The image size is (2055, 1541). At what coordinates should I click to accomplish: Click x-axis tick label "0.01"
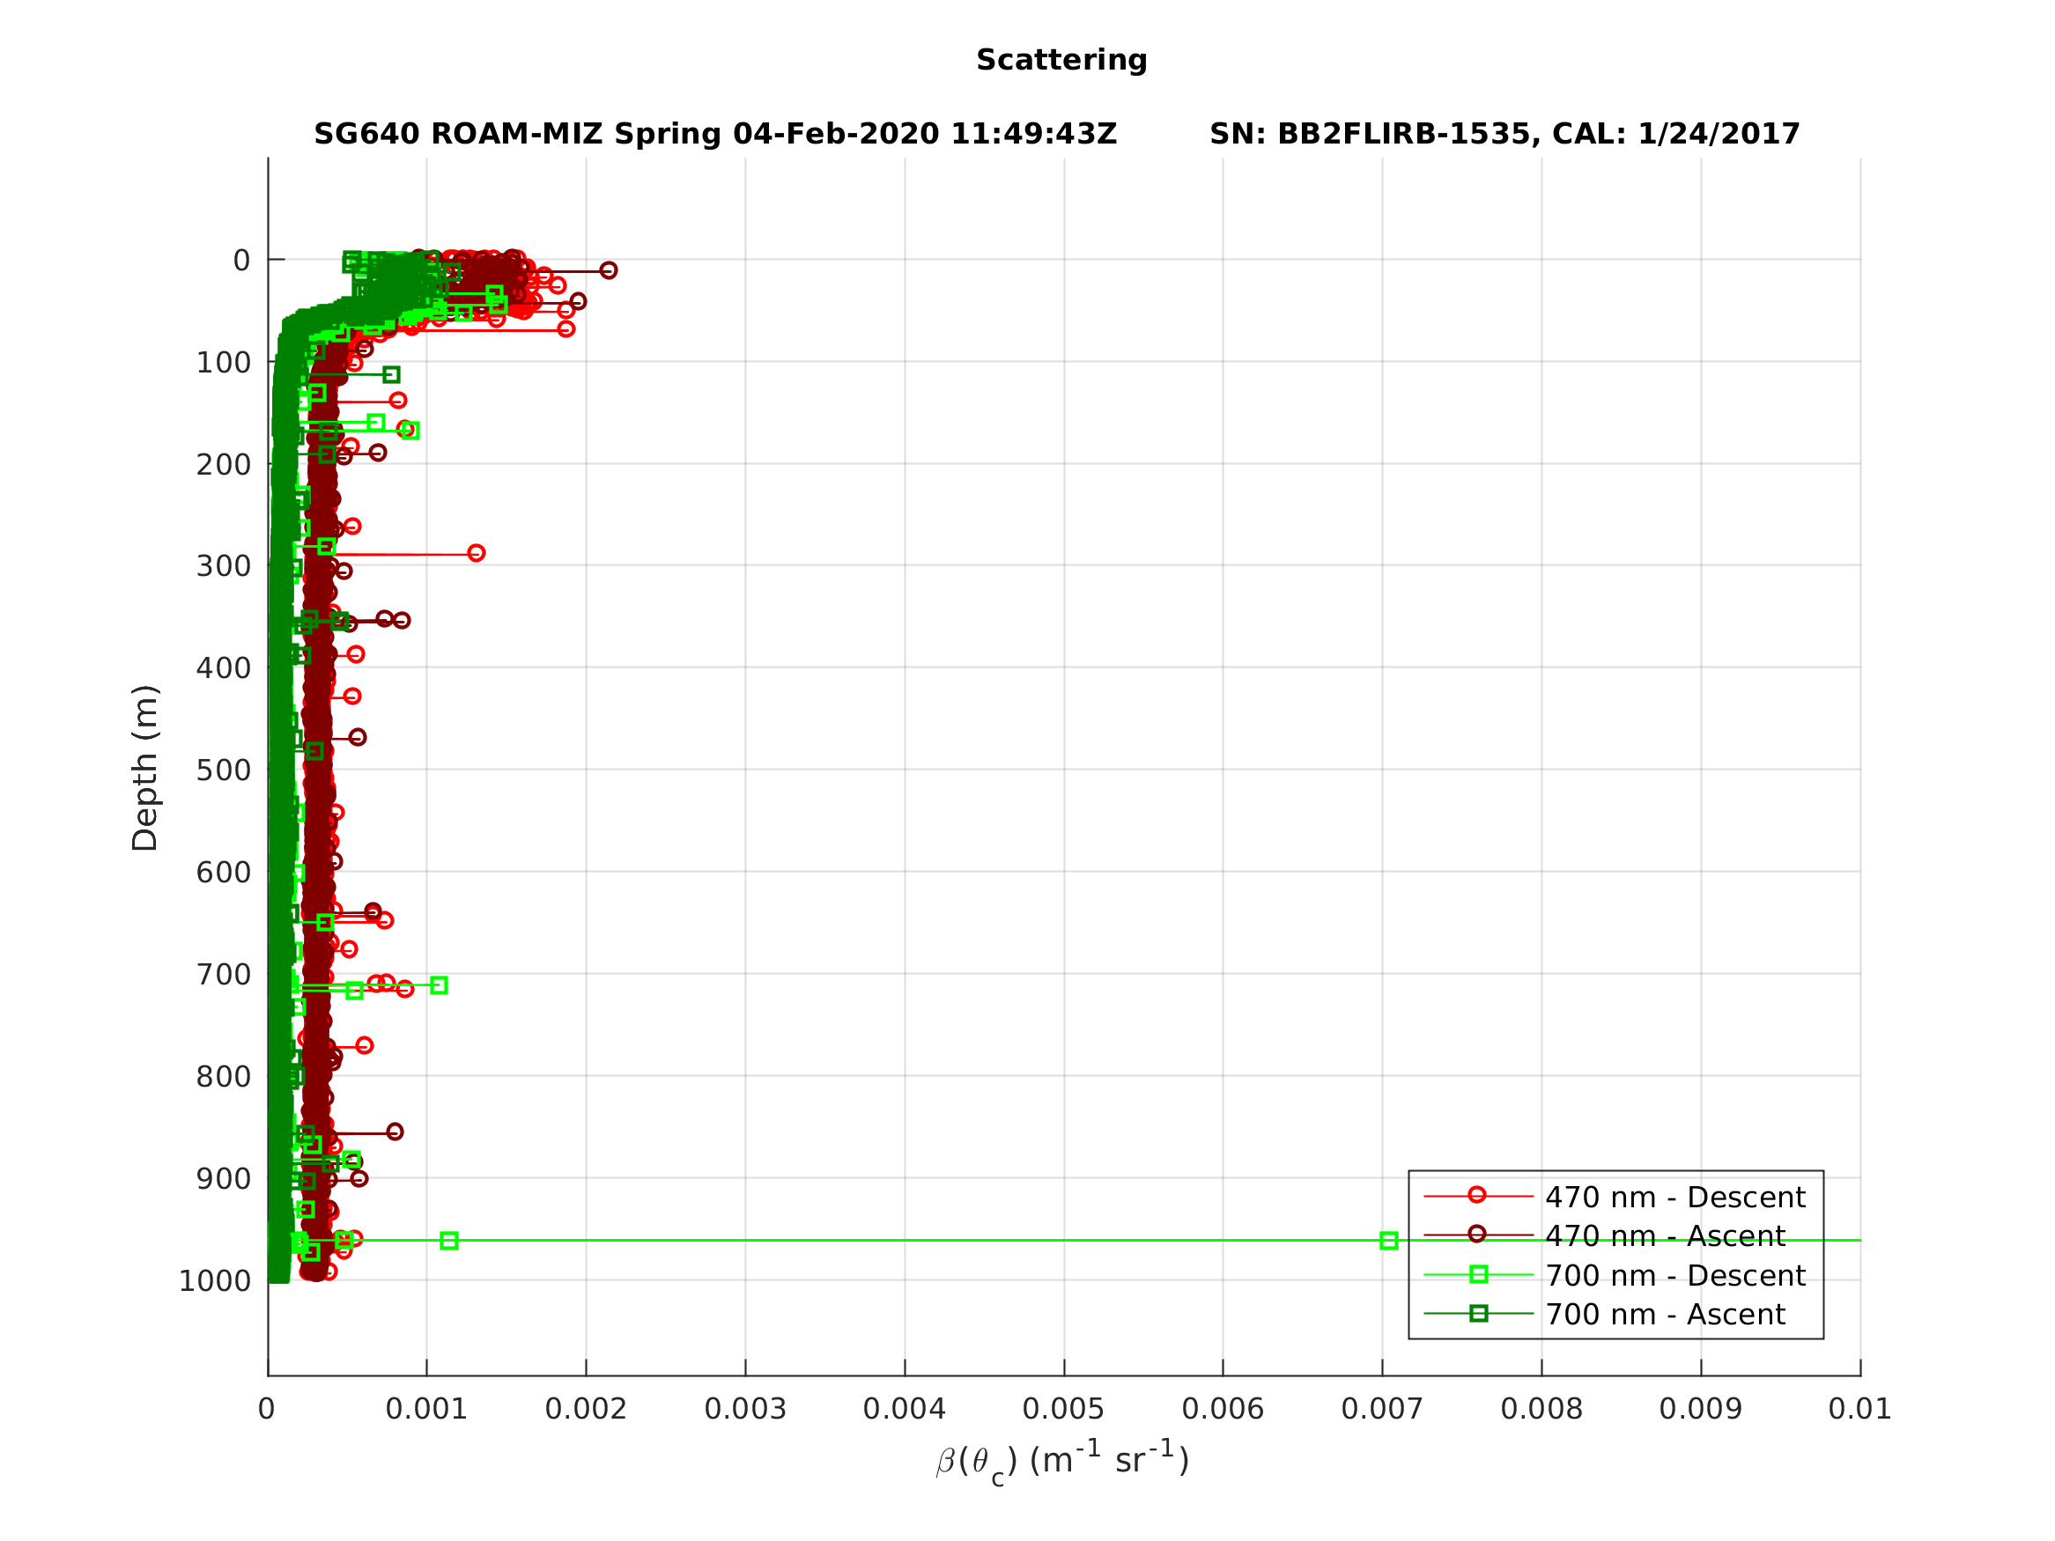tap(1860, 1410)
